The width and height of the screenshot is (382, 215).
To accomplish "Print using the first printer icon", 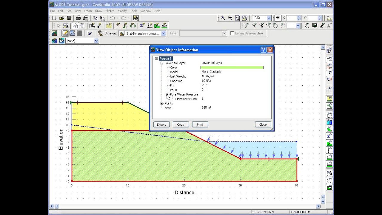I will click(x=78, y=18).
